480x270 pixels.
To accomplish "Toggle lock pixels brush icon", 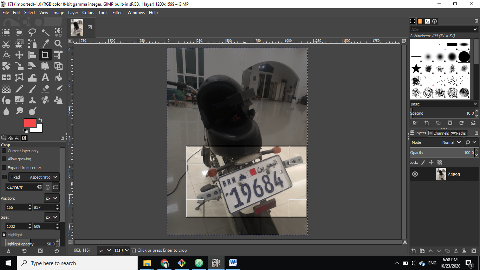I will point(423,162).
